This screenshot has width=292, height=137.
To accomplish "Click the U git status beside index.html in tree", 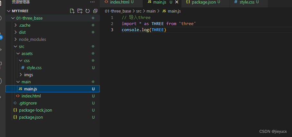I will [x=93, y=96].
